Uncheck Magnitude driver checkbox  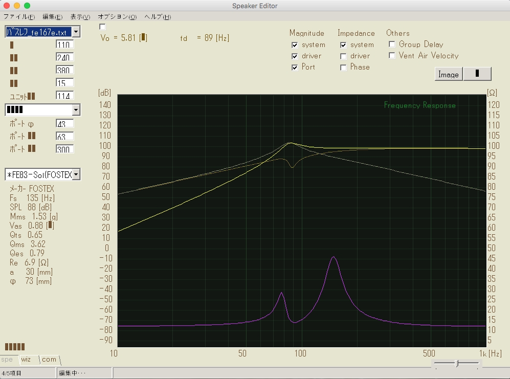point(295,56)
